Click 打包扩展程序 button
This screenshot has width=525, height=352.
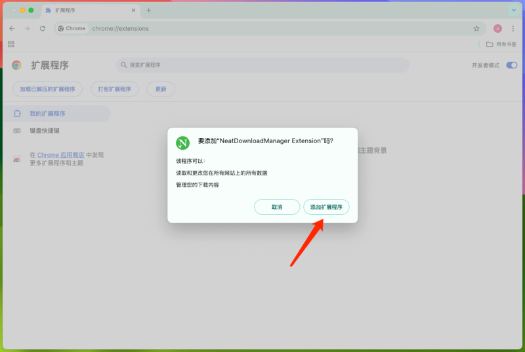114,89
